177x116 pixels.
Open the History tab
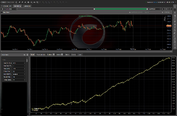tap(67, 55)
